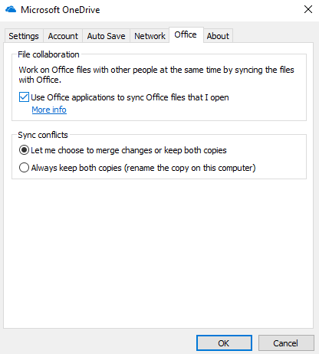This screenshot has height=354, width=319.
Task: Close the Microsoft OneDrive dialog window
Action: click(x=308, y=9)
